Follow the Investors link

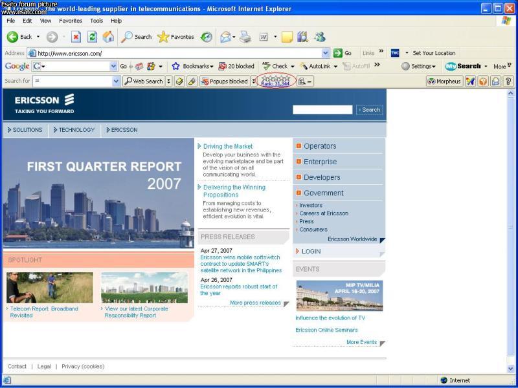click(x=311, y=205)
